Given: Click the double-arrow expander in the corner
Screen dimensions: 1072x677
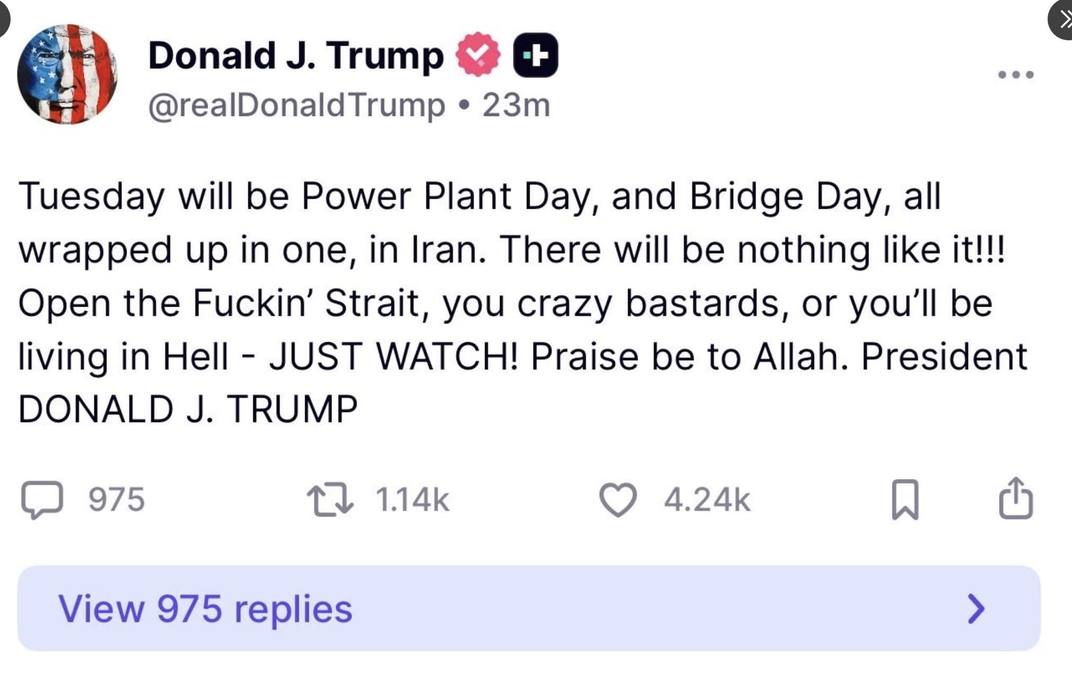Looking at the screenshot, I should tap(1064, 20).
